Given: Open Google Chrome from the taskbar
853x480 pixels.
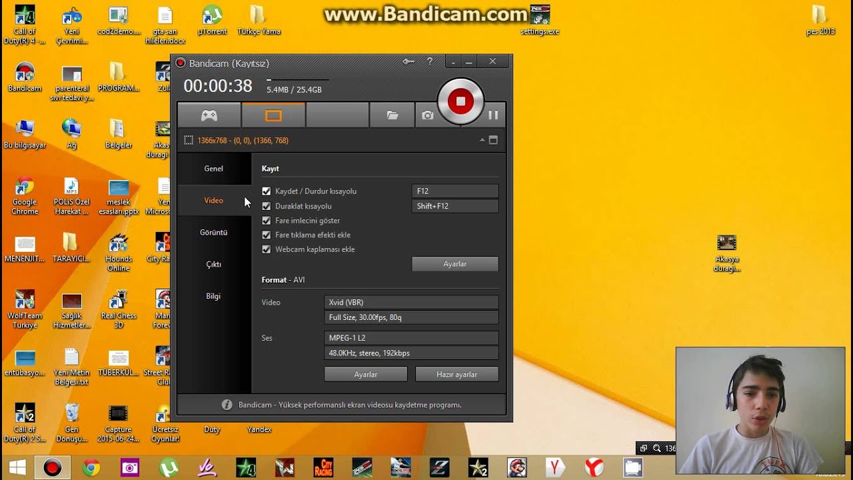Looking at the screenshot, I should (x=91, y=467).
